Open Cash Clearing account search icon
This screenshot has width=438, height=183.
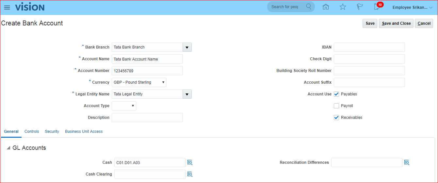click(x=190, y=174)
